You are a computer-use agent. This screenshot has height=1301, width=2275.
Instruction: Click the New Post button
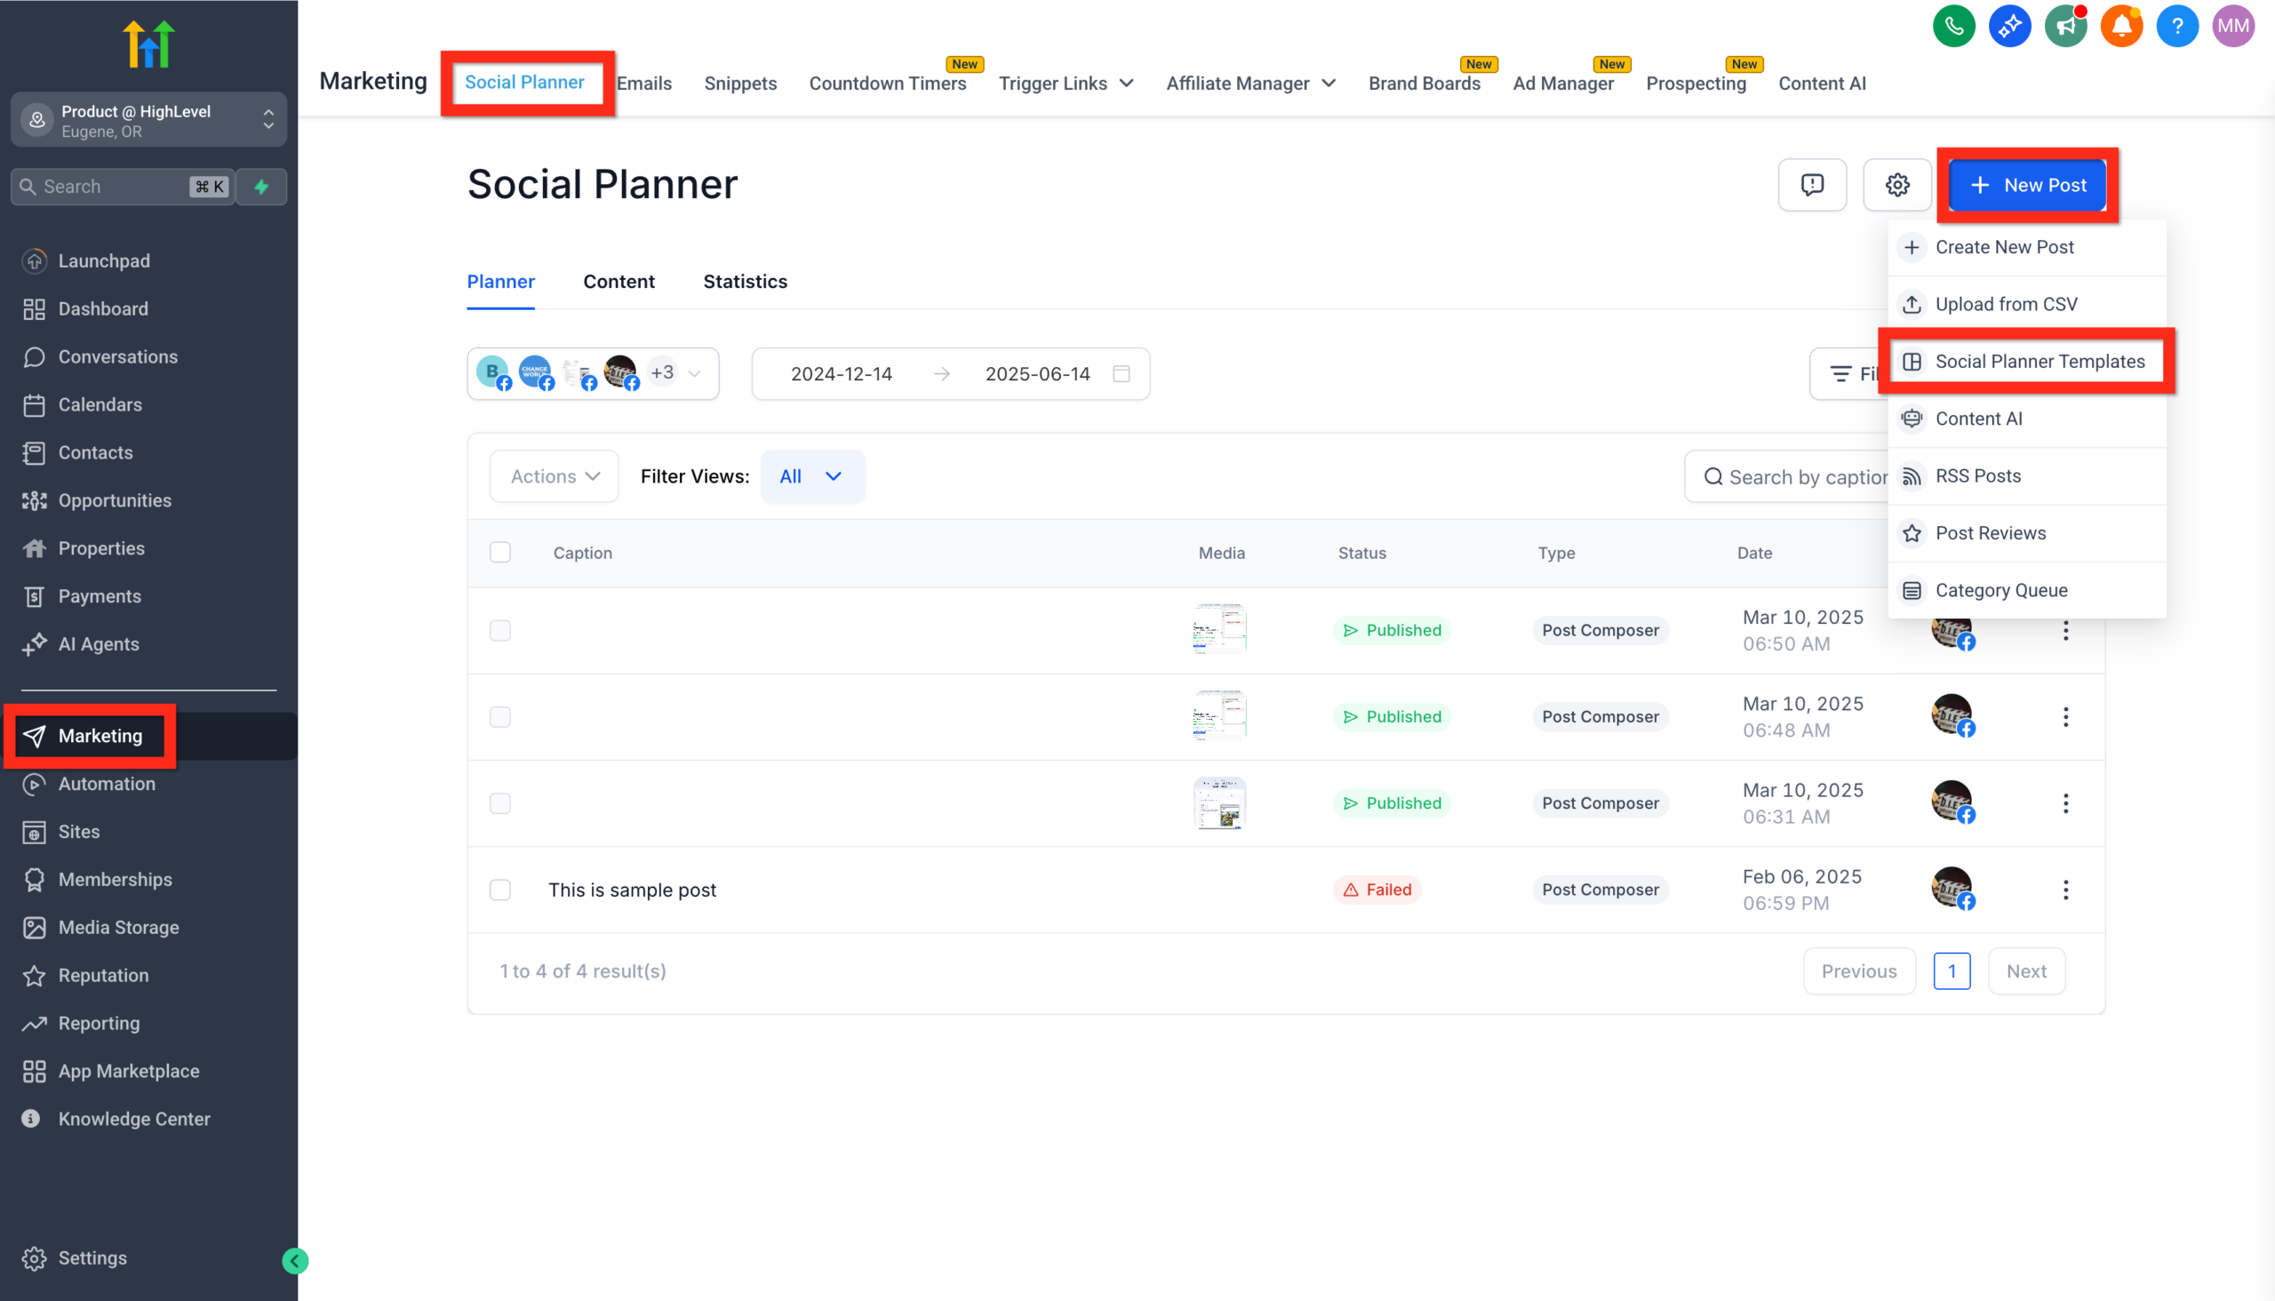click(2027, 185)
